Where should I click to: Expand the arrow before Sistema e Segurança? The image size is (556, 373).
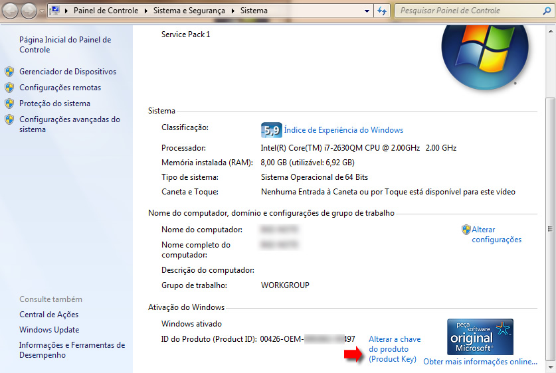click(x=146, y=11)
